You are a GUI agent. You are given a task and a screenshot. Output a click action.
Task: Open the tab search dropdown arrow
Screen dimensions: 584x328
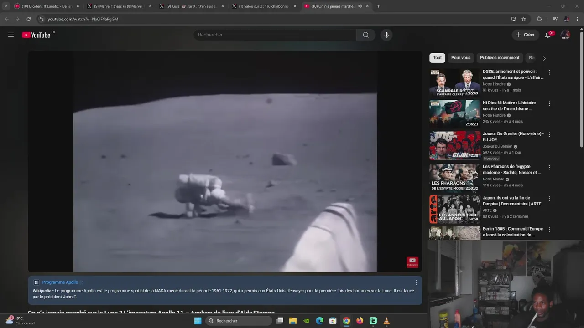[x=6, y=6]
